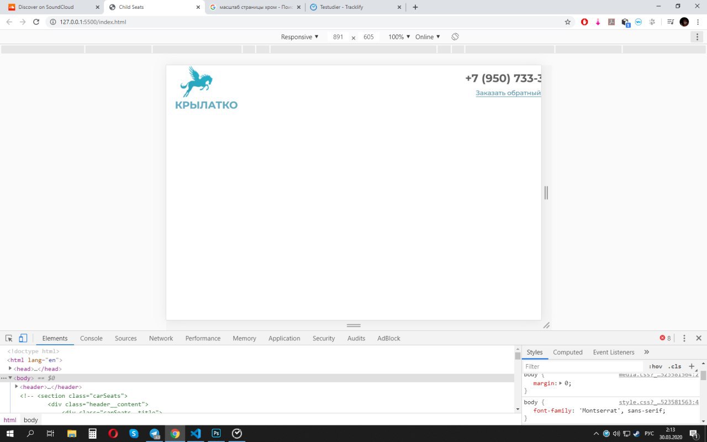Click the paw print extension icon
Screen dimensions: 707x442
click(652, 22)
